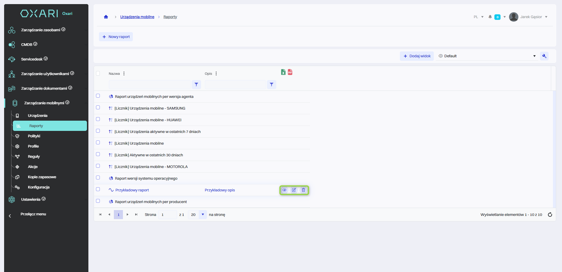Screen dimensions: 562x272
Task: Open the notifications bell
Action: click(490, 17)
